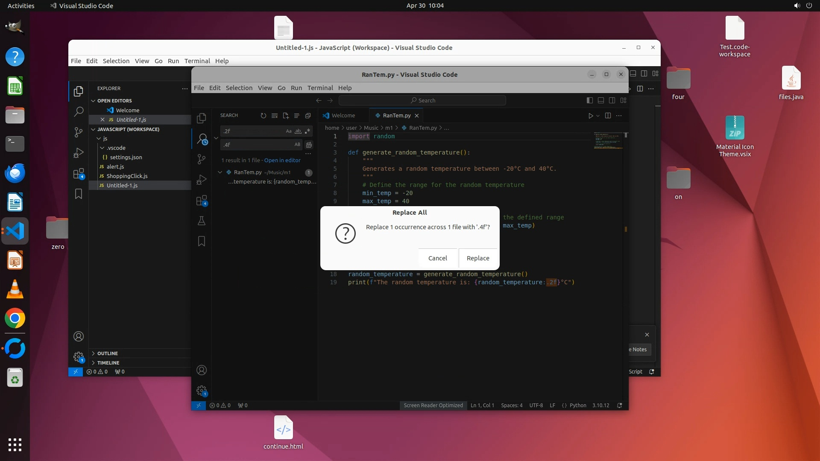The width and height of the screenshot is (820, 461).
Task: Switch to the Welcome tab
Action: pos(343,116)
